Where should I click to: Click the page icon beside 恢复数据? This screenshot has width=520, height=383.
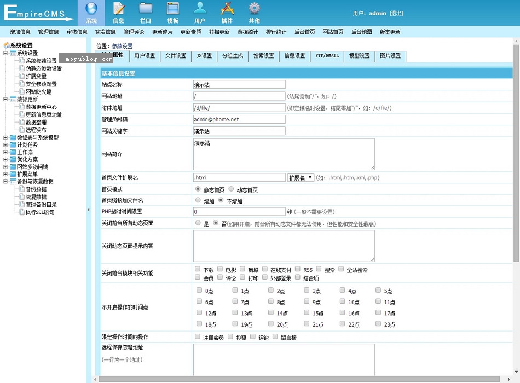[x=22, y=196]
